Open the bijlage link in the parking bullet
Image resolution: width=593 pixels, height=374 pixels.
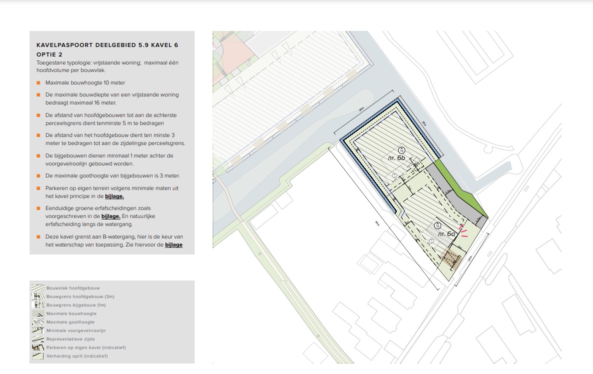click(x=114, y=196)
